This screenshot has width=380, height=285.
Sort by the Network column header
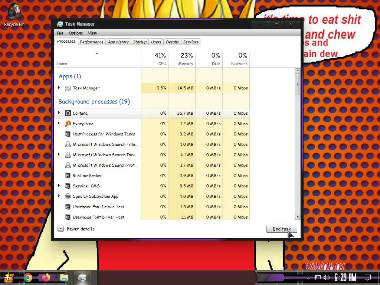236,59
